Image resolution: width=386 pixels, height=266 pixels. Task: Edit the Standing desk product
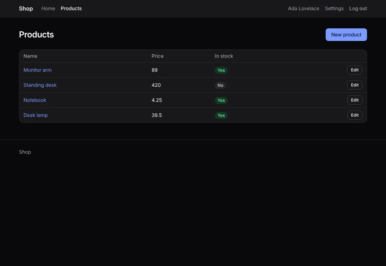pos(354,85)
